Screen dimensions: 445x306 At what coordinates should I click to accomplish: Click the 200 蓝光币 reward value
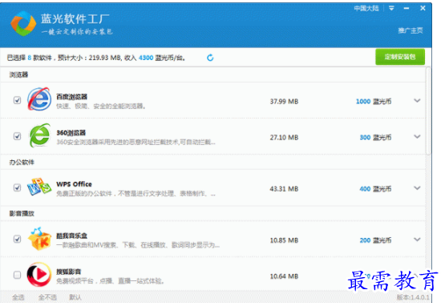coord(375,240)
